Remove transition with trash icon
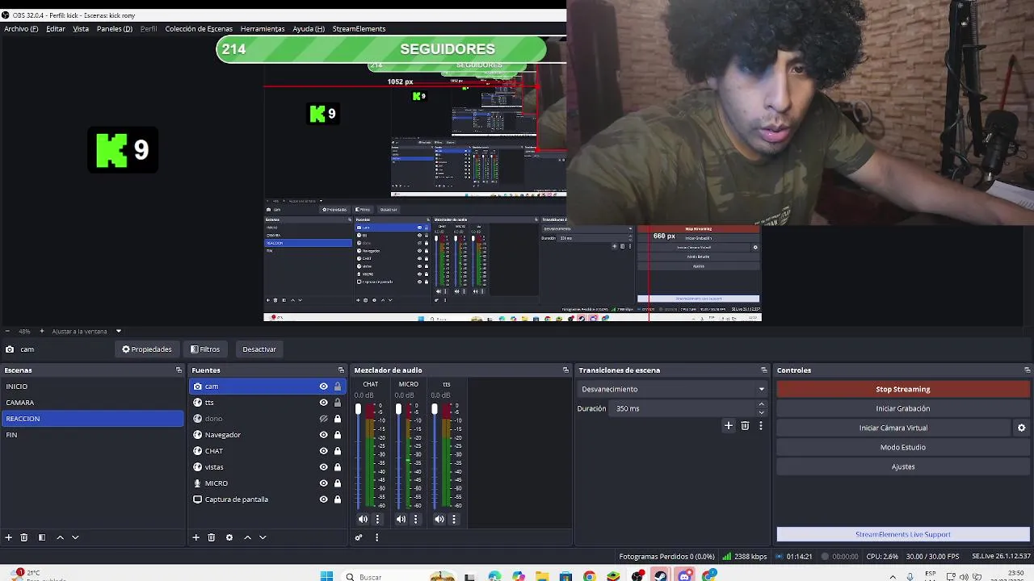 click(745, 425)
